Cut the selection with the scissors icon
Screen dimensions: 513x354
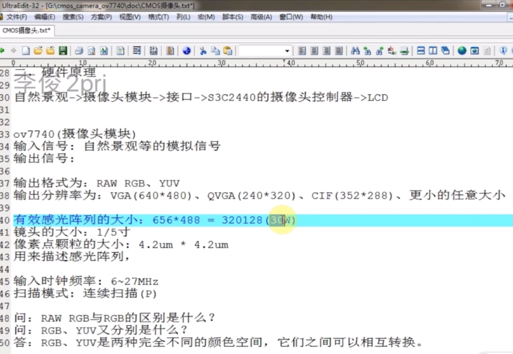click(x=203, y=51)
